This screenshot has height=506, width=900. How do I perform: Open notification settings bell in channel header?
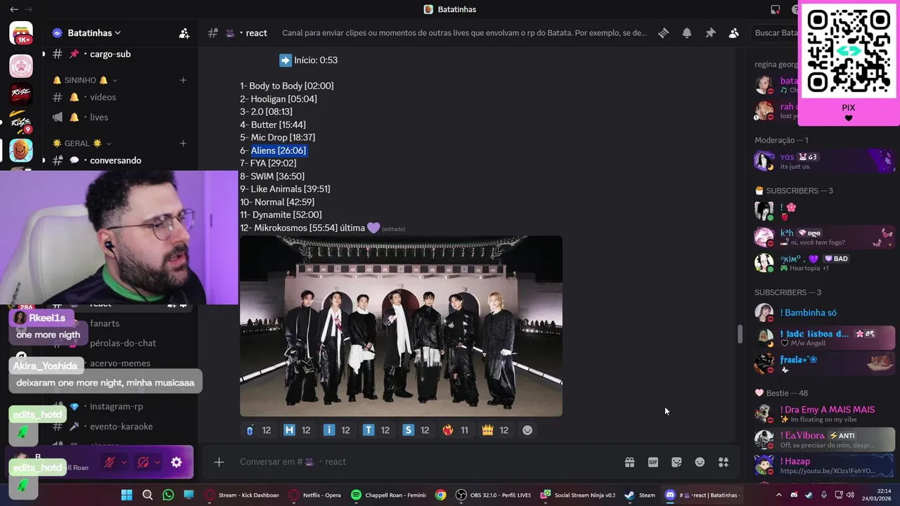coord(687,33)
